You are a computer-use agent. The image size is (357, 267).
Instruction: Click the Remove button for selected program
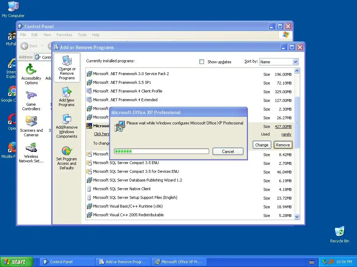click(283, 145)
